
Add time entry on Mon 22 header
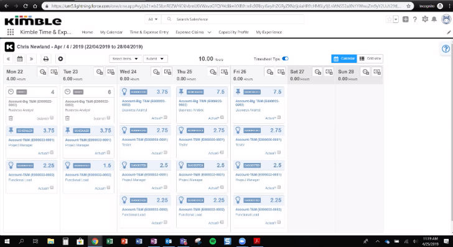pos(43,72)
